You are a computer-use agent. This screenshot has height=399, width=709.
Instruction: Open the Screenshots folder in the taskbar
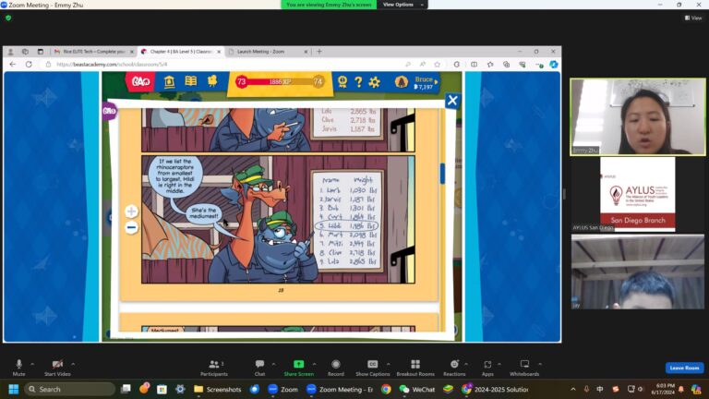[218, 389]
